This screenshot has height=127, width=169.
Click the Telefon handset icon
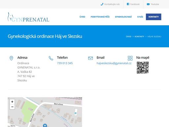point(51,58)
